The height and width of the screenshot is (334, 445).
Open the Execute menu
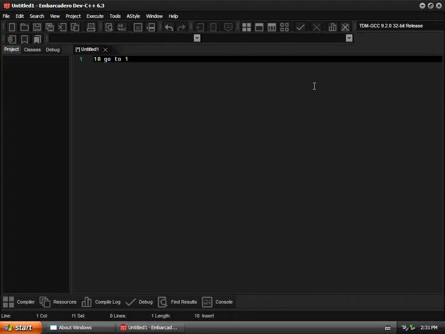point(95,16)
